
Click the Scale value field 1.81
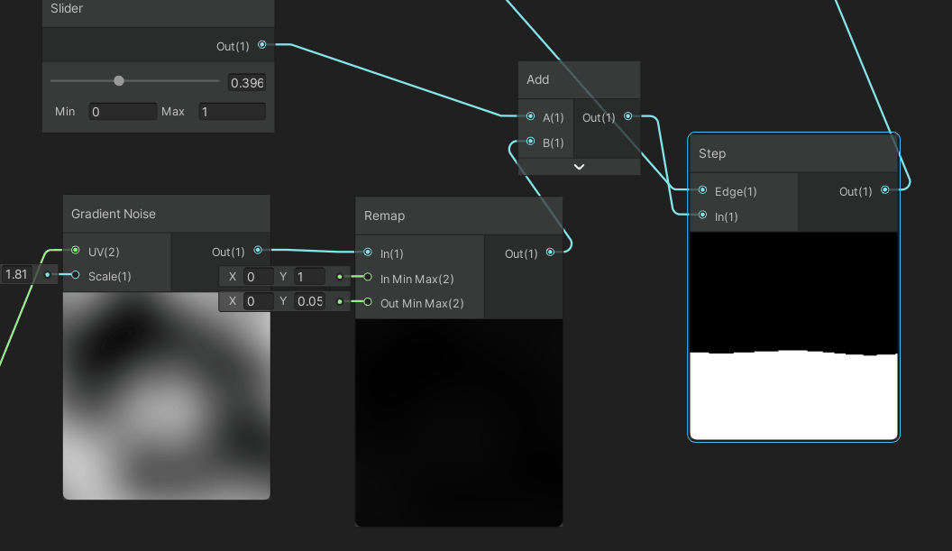pos(17,274)
